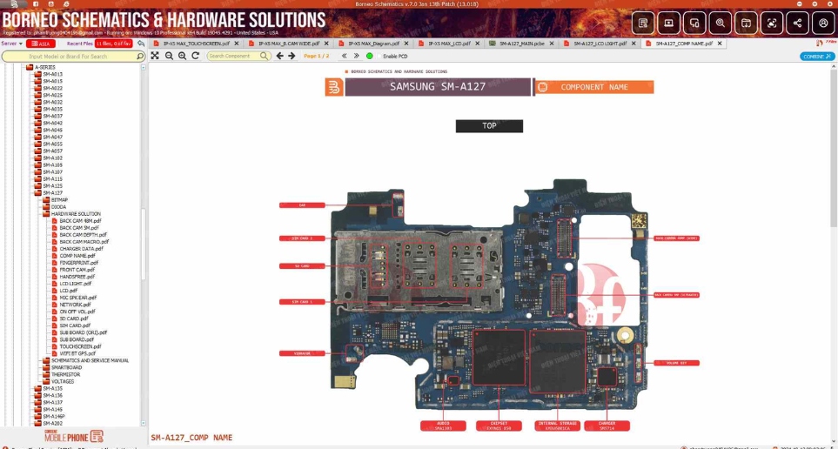
Task: Switch to IP-XS MAX_B.CAM WIDE.pdf tab
Action: [x=289, y=44]
